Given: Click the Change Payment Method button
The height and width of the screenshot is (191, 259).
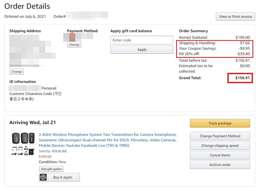Looking at the screenshot, I should point(220,136).
